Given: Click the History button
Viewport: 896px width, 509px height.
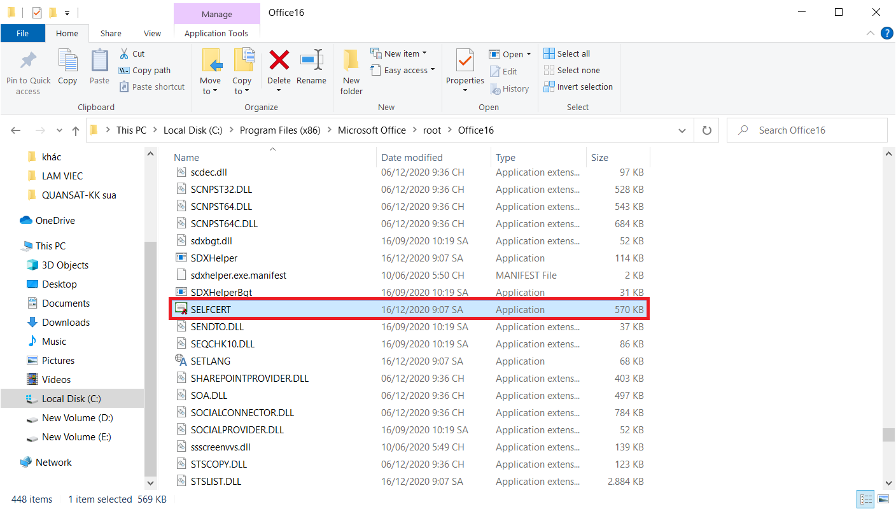Looking at the screenshot, I should (509, 88).
